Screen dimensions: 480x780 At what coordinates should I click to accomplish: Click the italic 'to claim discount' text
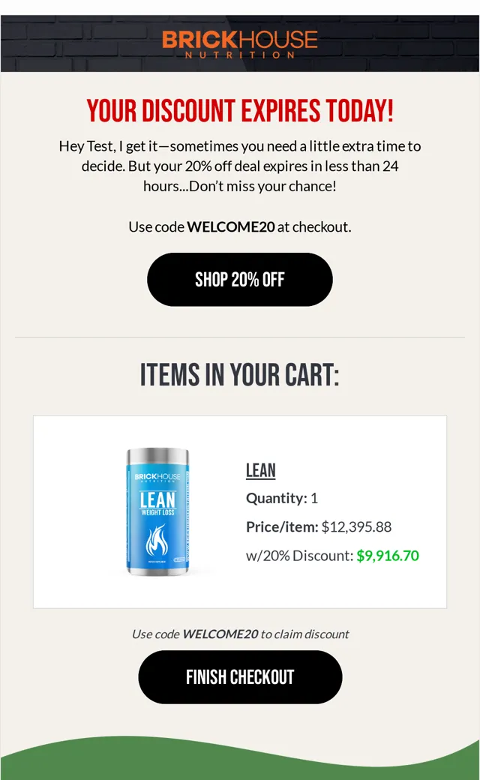pyautogui.click(x=304, y=634)
